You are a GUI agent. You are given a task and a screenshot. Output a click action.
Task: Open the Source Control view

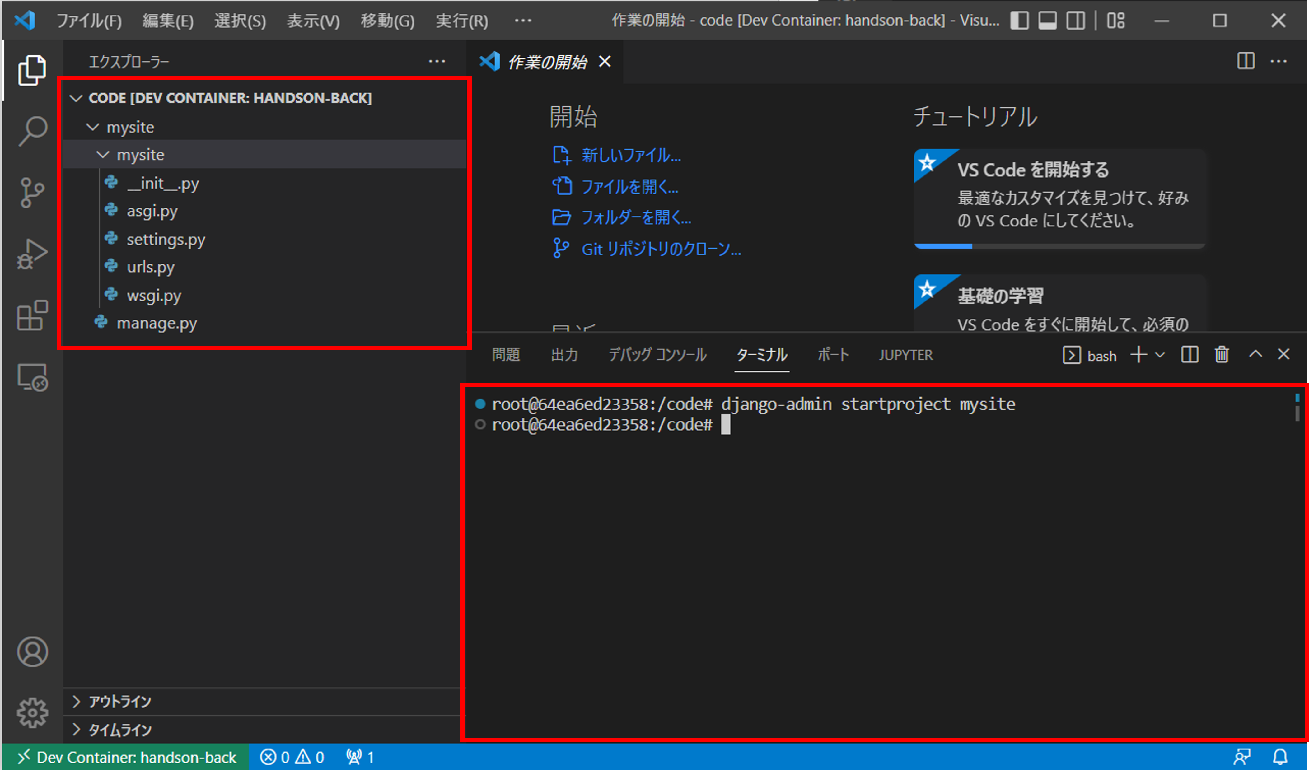[x=32, y=192]
